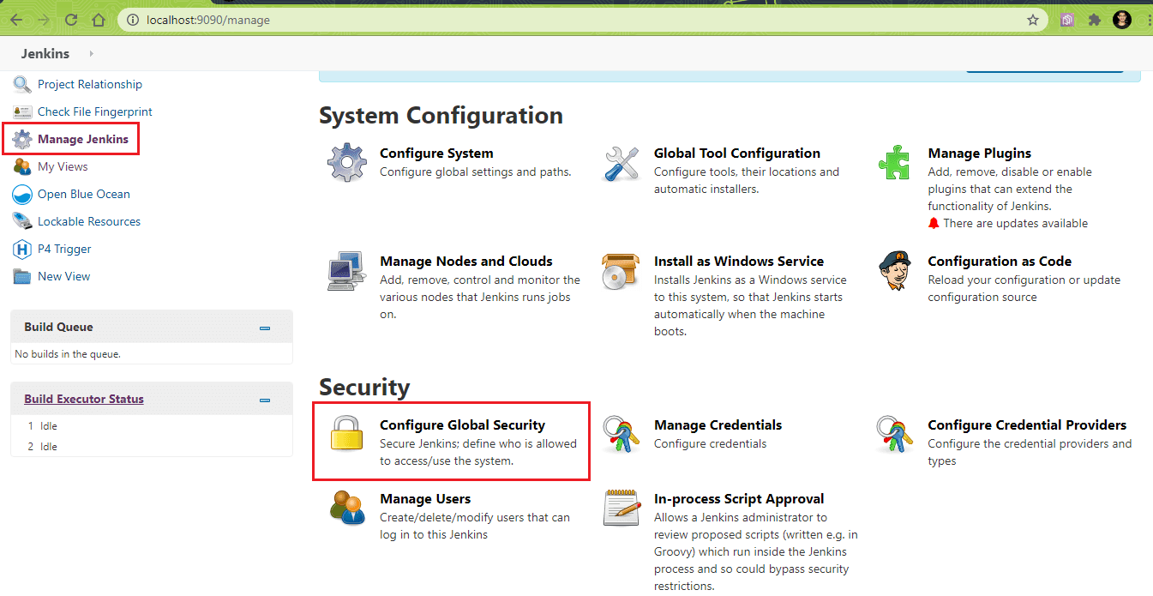Click the 'No builds in the queue.' text
This screenshot has width=1153, height=596.
(x=68, y=354)
